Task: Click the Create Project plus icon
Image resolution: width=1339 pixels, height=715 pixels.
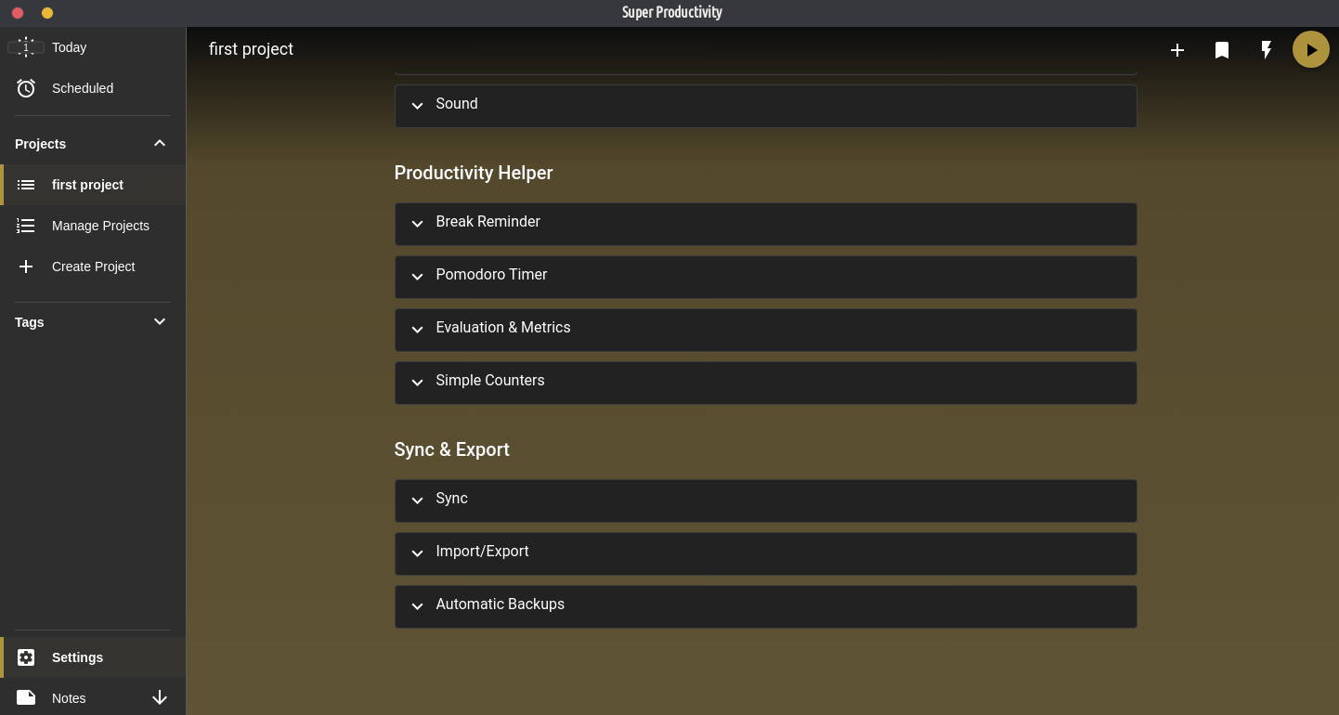Action: pos(26,266)
